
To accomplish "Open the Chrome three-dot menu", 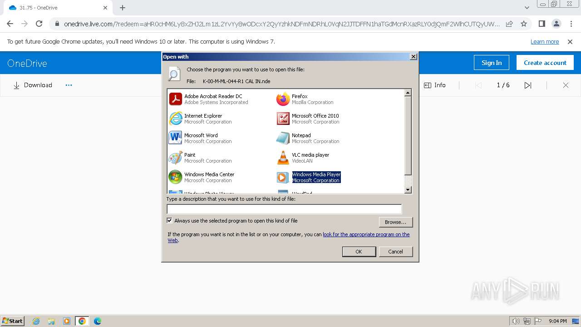I will click(571, 24).
